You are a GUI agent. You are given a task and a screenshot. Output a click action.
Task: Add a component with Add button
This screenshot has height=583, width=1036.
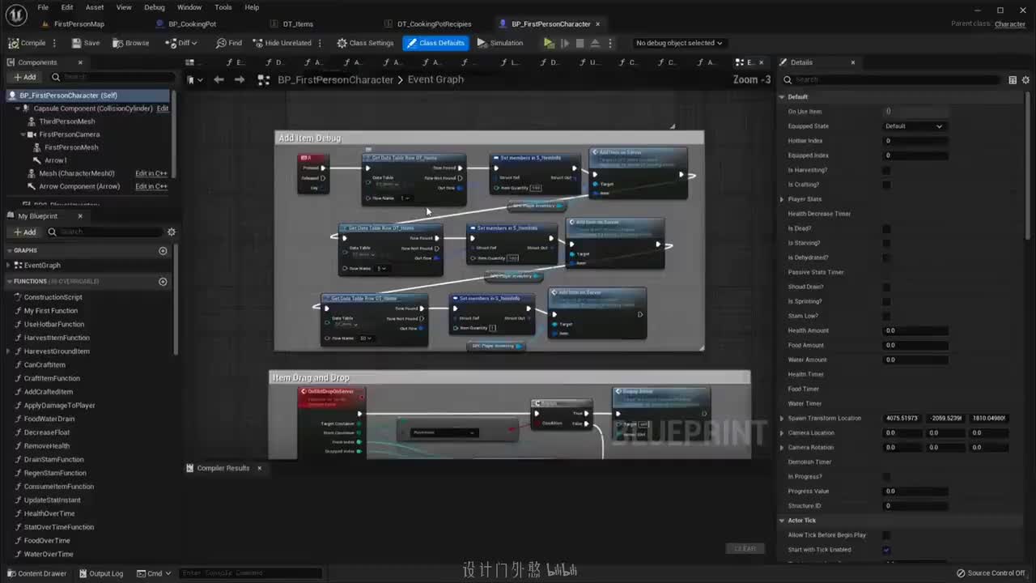(x=24, y=77)
